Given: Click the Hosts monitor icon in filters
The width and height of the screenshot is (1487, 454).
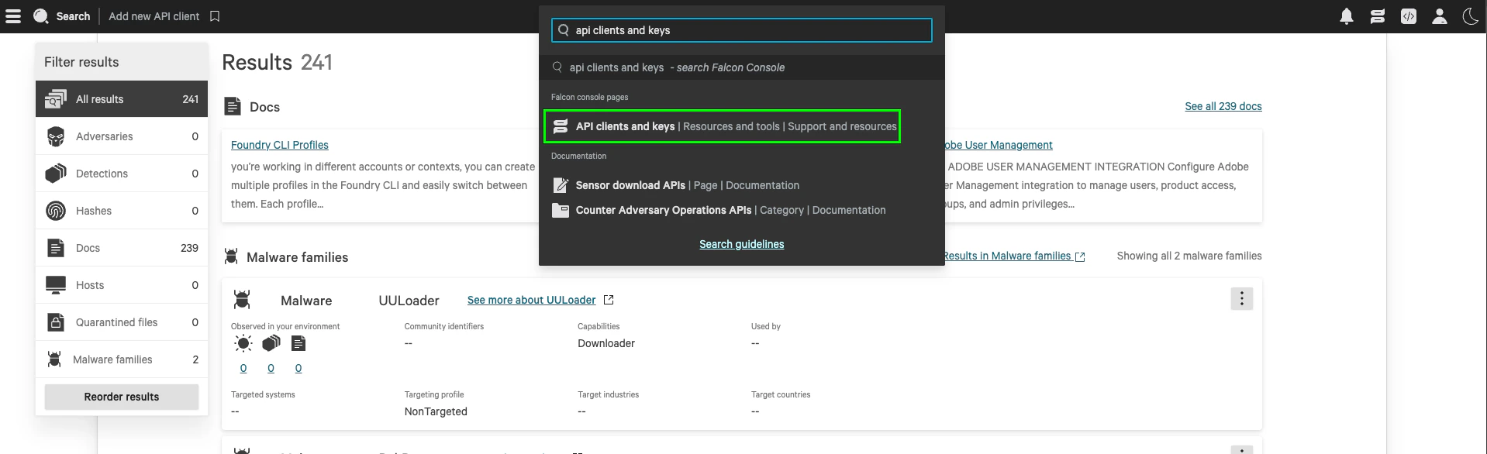Looking at the screenshot, I should pyautogui.click(x=56, y=285).
